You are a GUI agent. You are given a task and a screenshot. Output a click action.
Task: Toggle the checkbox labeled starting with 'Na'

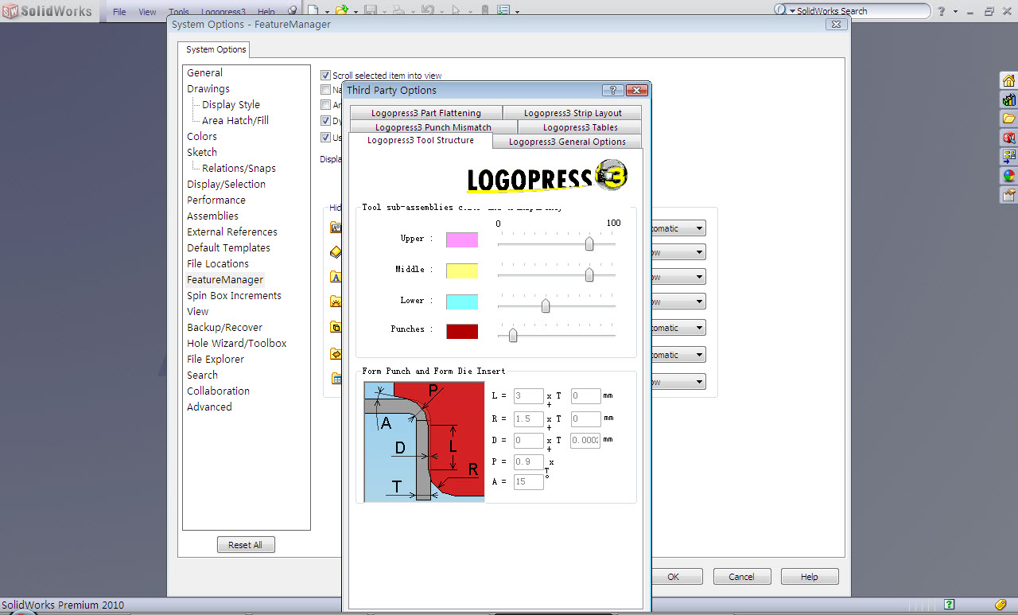pos(325,90)
